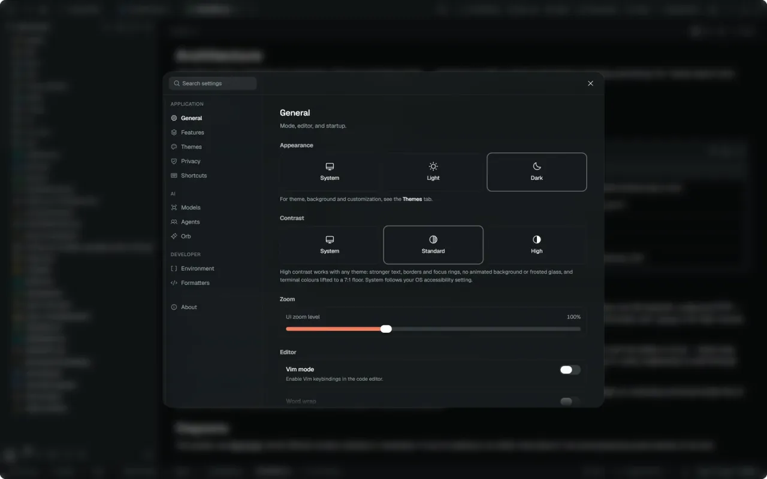The image size is (767, 479).
Task: Open the Environment settings section
Action: click(213, 268)
